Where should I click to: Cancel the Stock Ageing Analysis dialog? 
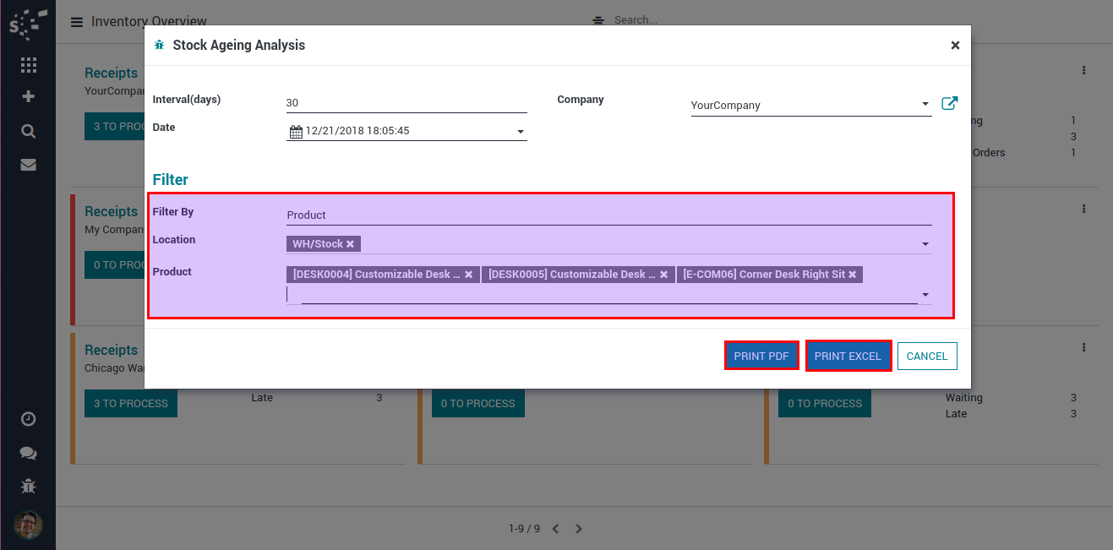[926, 356]
